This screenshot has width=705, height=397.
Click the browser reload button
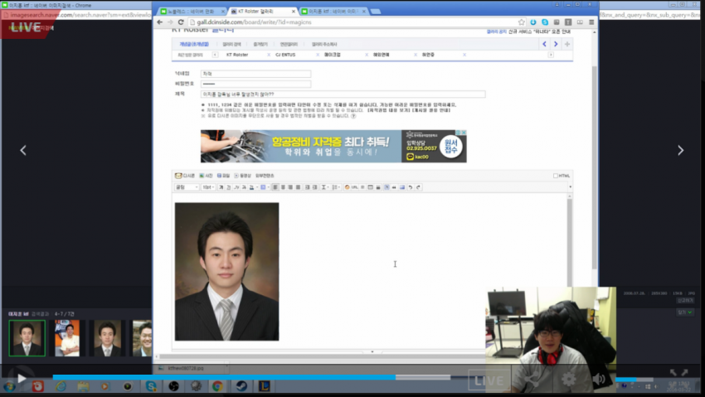(181, 22)
